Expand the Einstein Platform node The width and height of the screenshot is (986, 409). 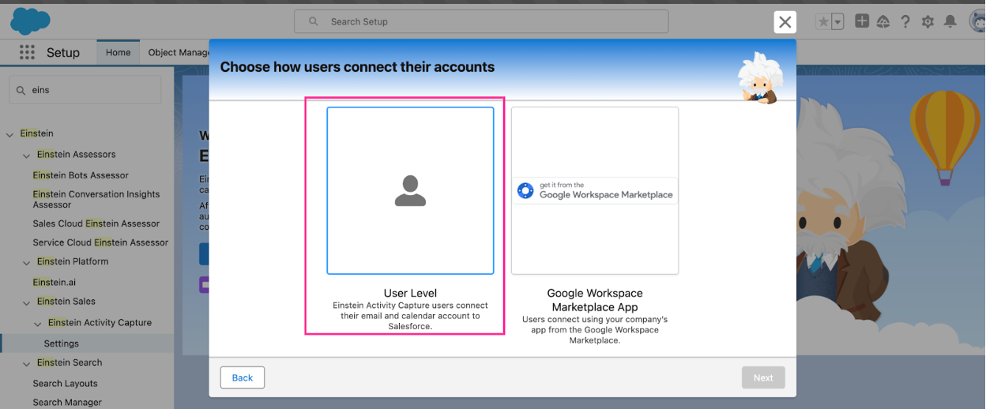point(26,262)
